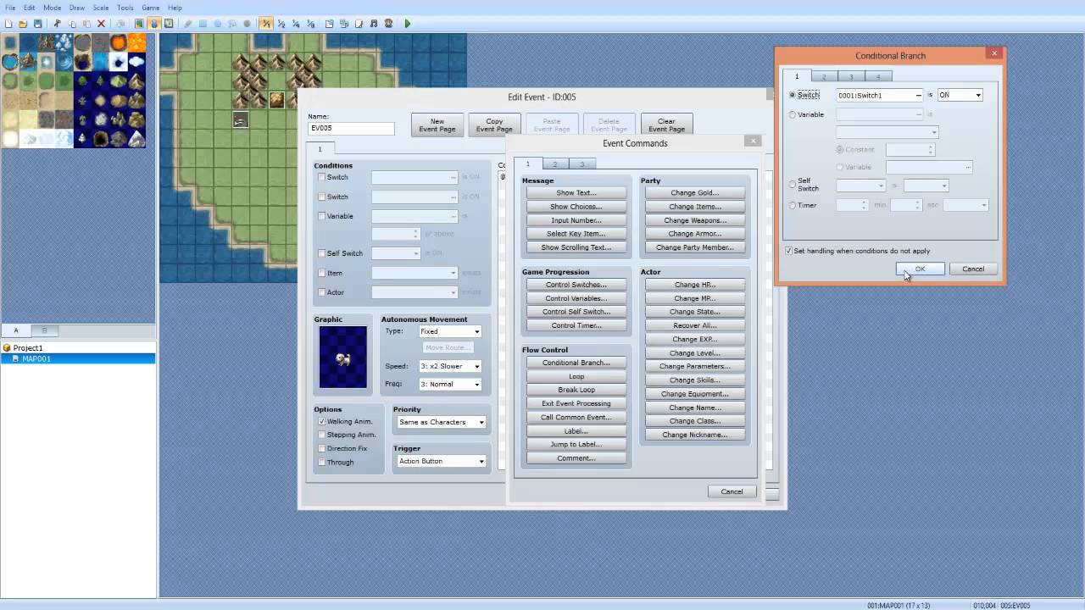This screenshot has width=1085, height=610.
Task: Open the Tools menu
Action: pyautogui.click(x=125, y=8)
